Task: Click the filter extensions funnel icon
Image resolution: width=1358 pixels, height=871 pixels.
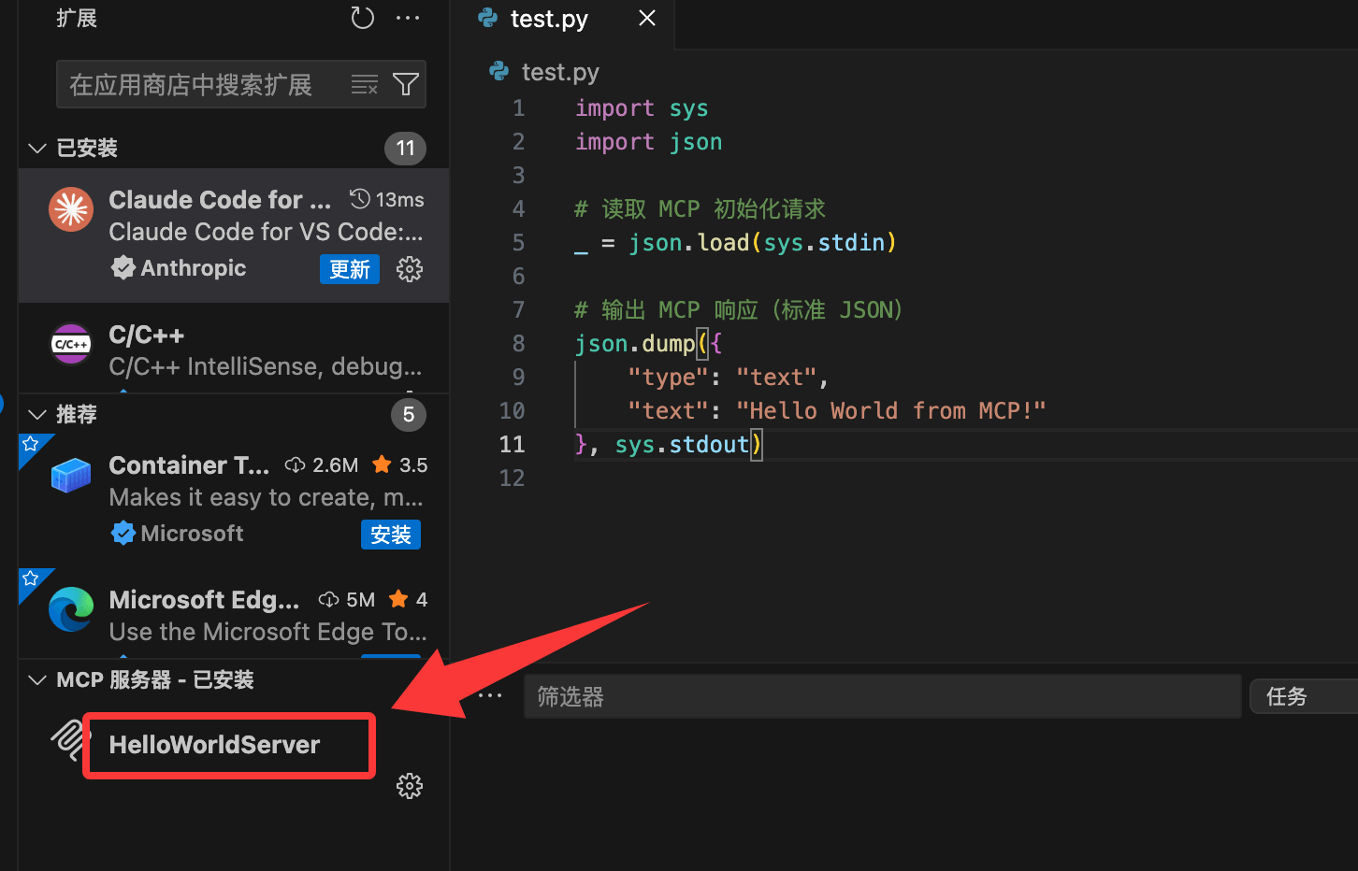Action: 406,85
